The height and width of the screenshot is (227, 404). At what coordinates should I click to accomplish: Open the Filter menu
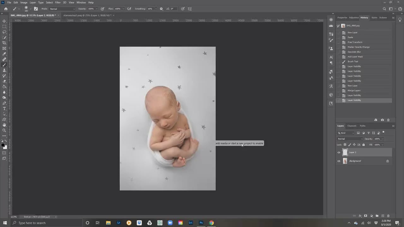57,2
